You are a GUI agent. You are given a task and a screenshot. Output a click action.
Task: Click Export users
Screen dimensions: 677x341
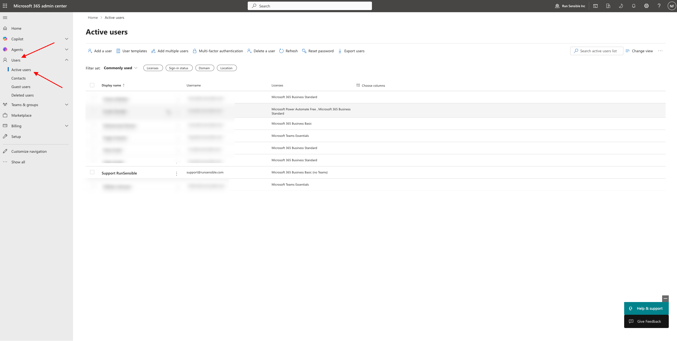pyautogui.click(x=351, y=51)
